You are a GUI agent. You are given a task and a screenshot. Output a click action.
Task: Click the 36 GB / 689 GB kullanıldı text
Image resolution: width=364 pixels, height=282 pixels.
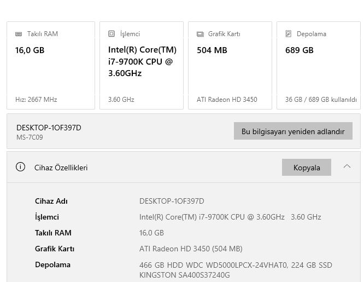(321, 100)
